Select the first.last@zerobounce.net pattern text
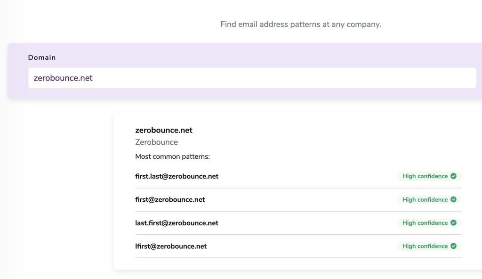The height and width of the screenshot is (279, 482). [x=177, y=176]
